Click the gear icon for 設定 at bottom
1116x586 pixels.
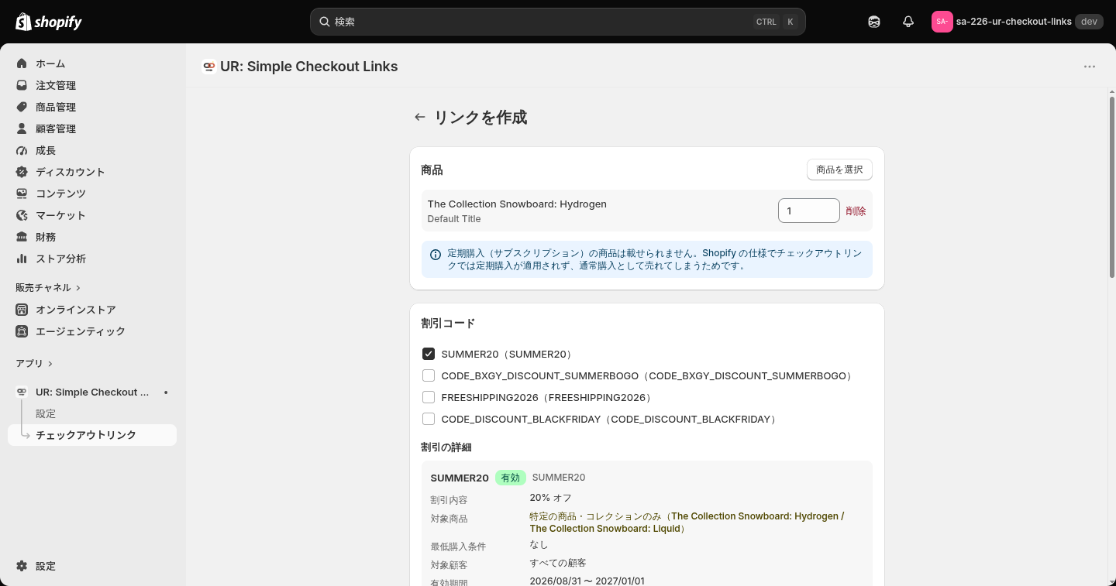tap(22, 566)
